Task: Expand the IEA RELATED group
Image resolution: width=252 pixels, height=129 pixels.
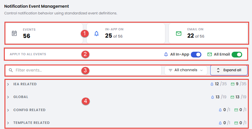Action: coord(8,84)
